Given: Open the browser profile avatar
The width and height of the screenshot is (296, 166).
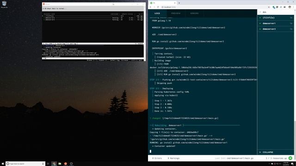Looking at the screenshot, I should [290, 7].
